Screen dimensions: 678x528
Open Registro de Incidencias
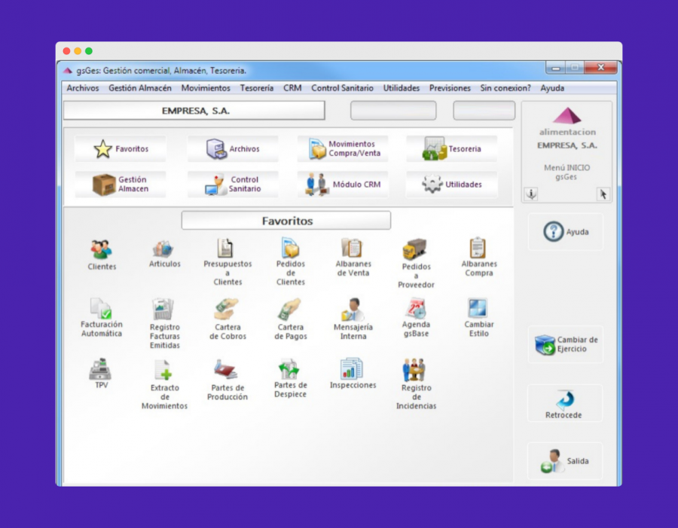coord(416,384)
